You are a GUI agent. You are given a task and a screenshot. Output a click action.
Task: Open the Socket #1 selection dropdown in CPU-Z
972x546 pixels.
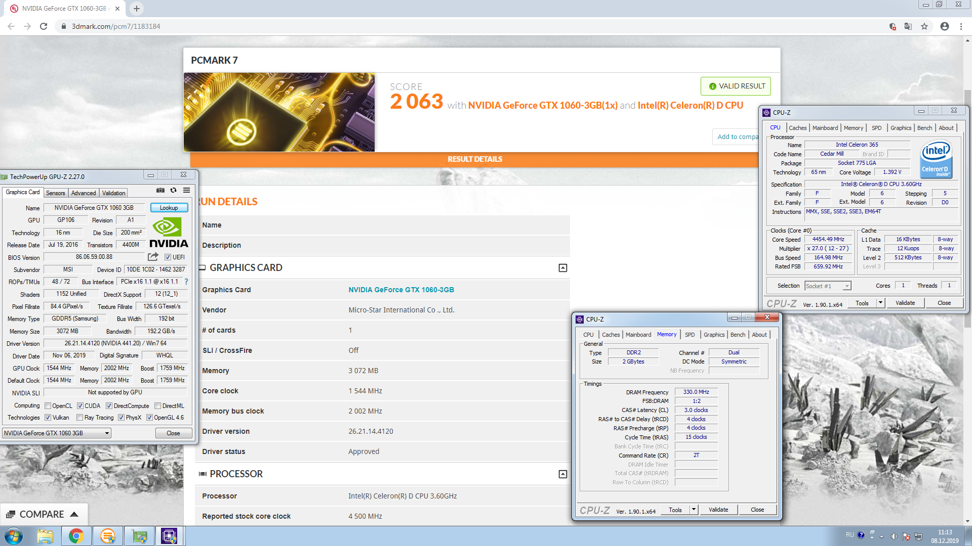coord(828,286)
